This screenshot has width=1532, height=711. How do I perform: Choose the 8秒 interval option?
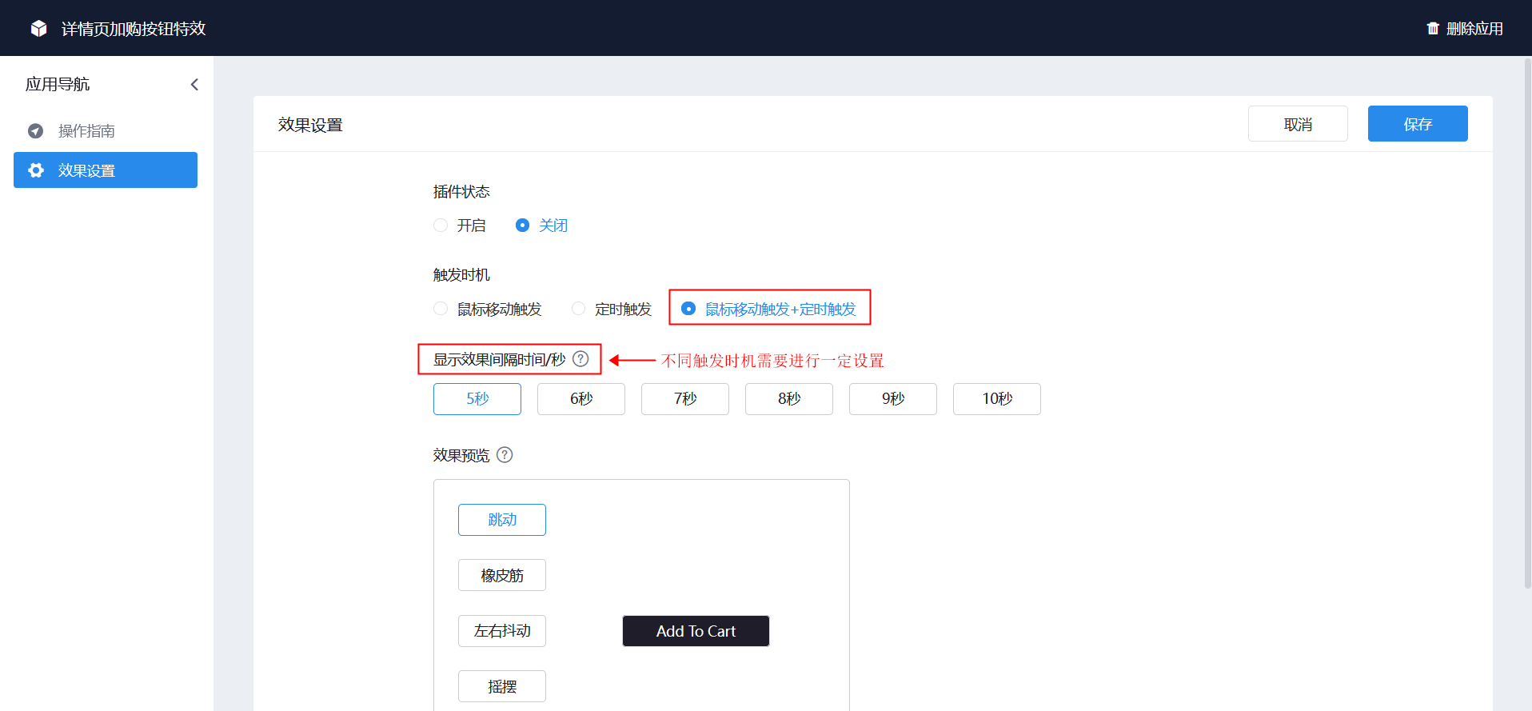coord(789,399)
